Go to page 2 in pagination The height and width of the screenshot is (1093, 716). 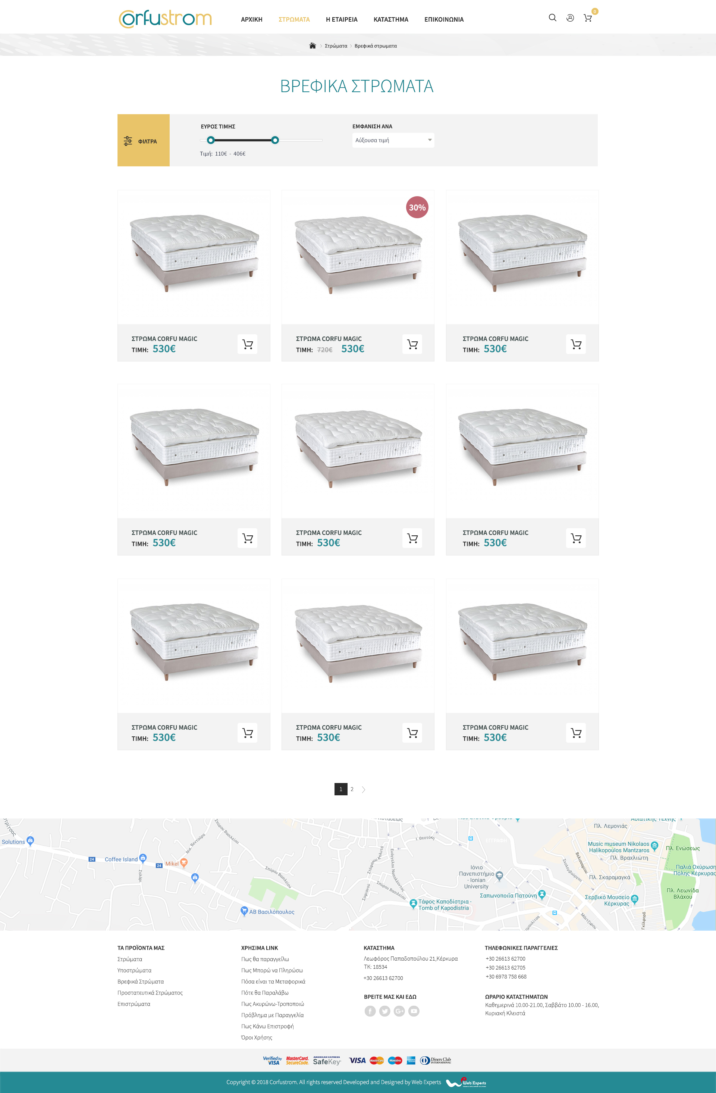pyautogui.click(x=352, y=789)
